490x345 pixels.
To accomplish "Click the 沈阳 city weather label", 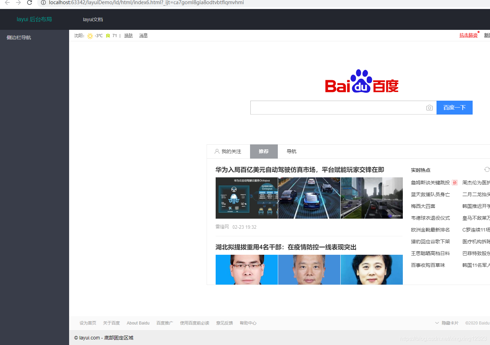I will click(x=79, y=36).
